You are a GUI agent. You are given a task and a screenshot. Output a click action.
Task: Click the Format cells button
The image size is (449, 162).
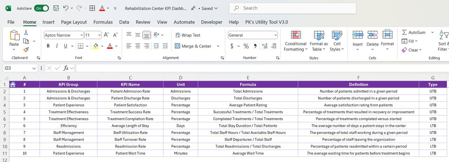pos(387,40)
